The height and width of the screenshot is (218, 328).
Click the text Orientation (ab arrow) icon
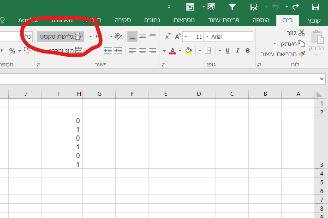coord(118,36)
